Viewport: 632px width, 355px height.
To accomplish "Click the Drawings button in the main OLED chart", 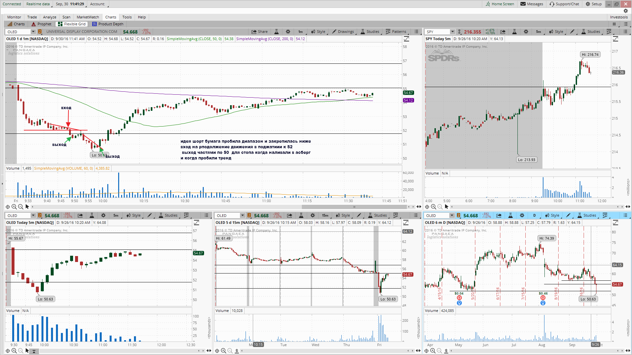I will 343,32.
